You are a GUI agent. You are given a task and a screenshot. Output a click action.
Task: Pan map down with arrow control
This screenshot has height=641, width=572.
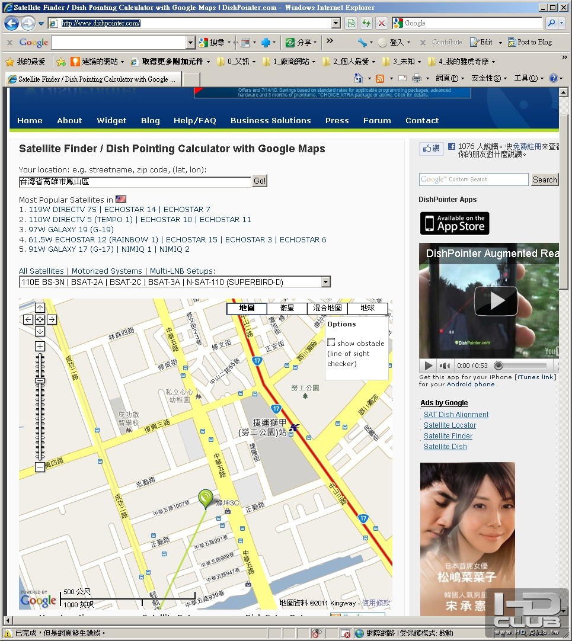point(40,331)
